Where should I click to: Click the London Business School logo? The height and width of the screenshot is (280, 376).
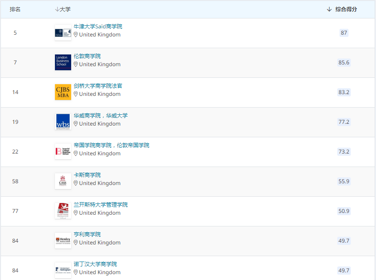tap(63, 62)
